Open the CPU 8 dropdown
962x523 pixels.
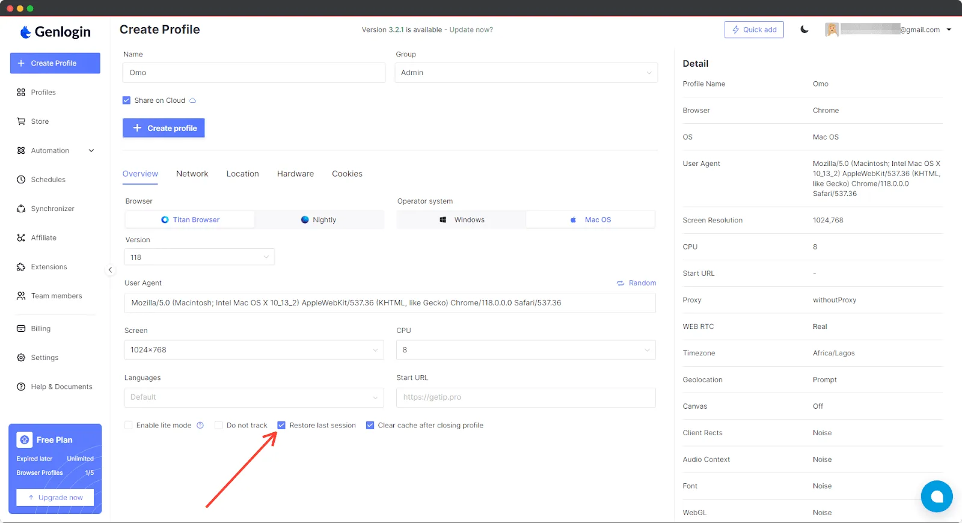point(526,350)
